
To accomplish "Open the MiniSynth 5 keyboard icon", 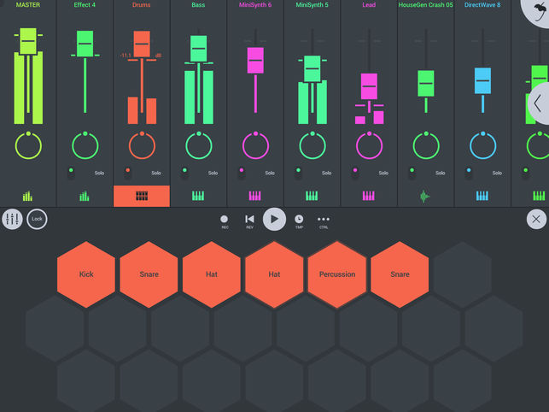I will coord(312,196).
